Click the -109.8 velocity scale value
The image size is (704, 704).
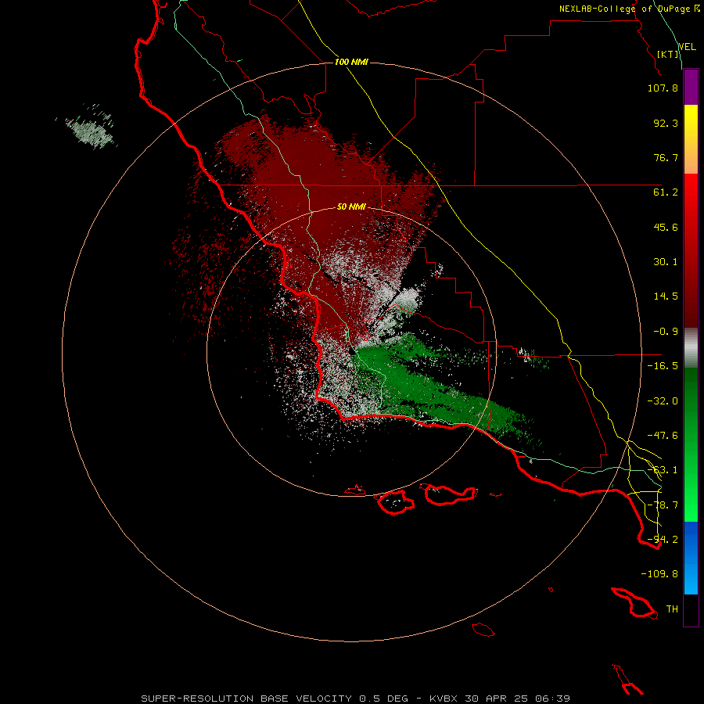pos(659,574)
